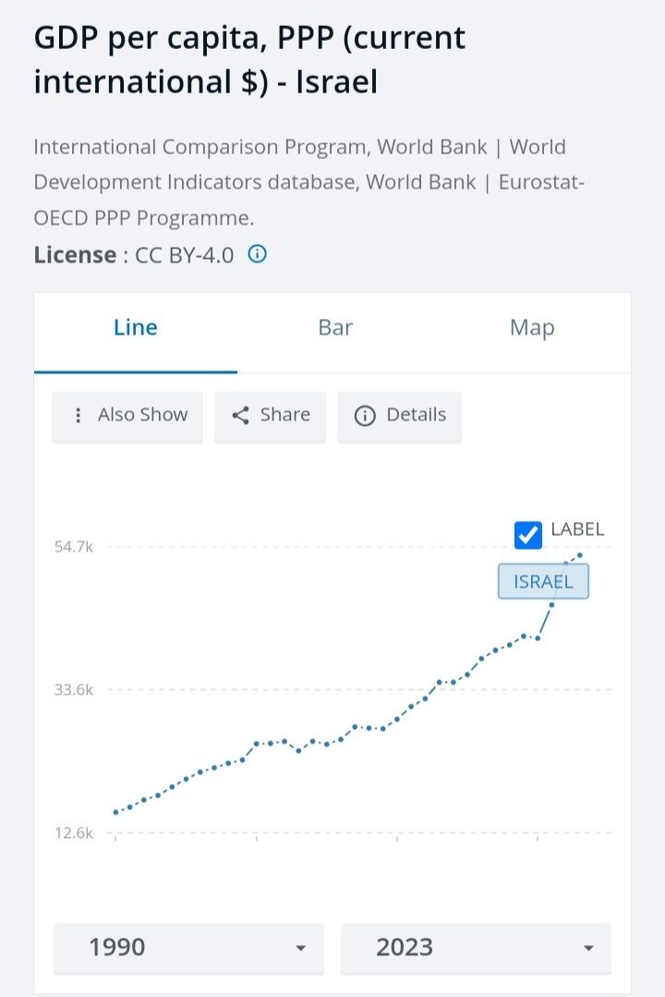This screenshot has height=997, width=665.
Task: Click the 54.7k y-axis label
Action: [74, 547]
